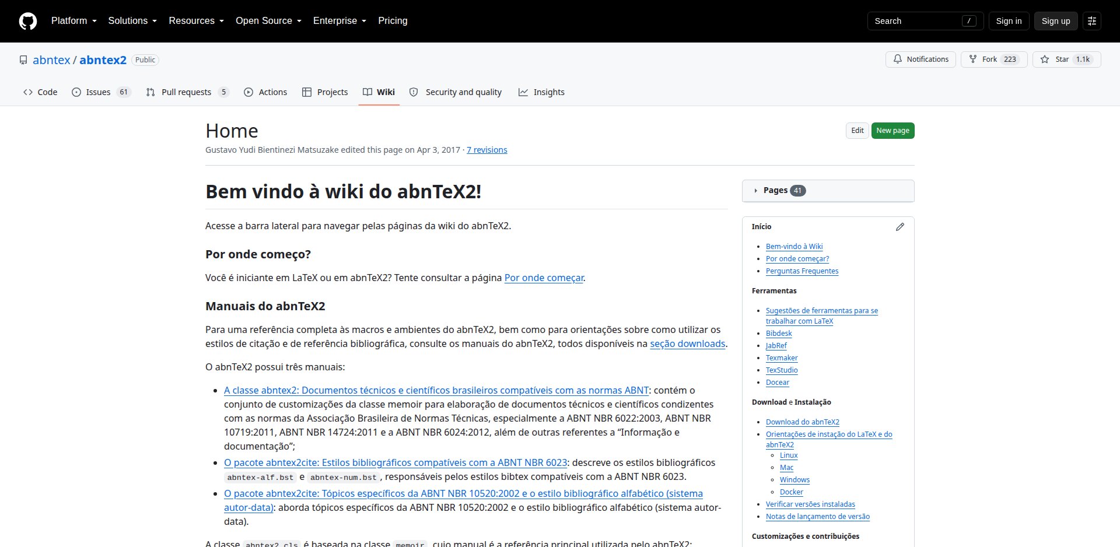Click the slash shortcut key in search
The image size is (1120, 547).
969,21
